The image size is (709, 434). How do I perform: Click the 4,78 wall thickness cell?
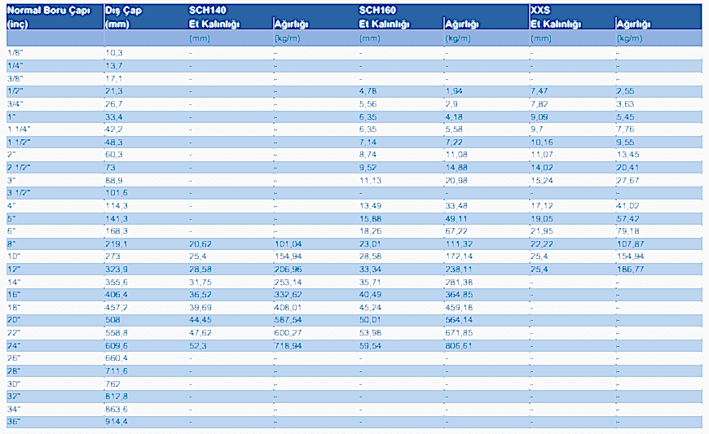[368, 90]
